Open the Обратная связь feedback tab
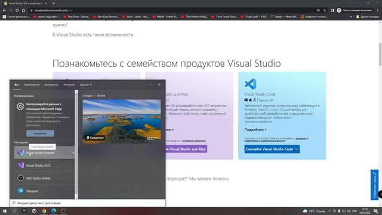 coord(374,185)
